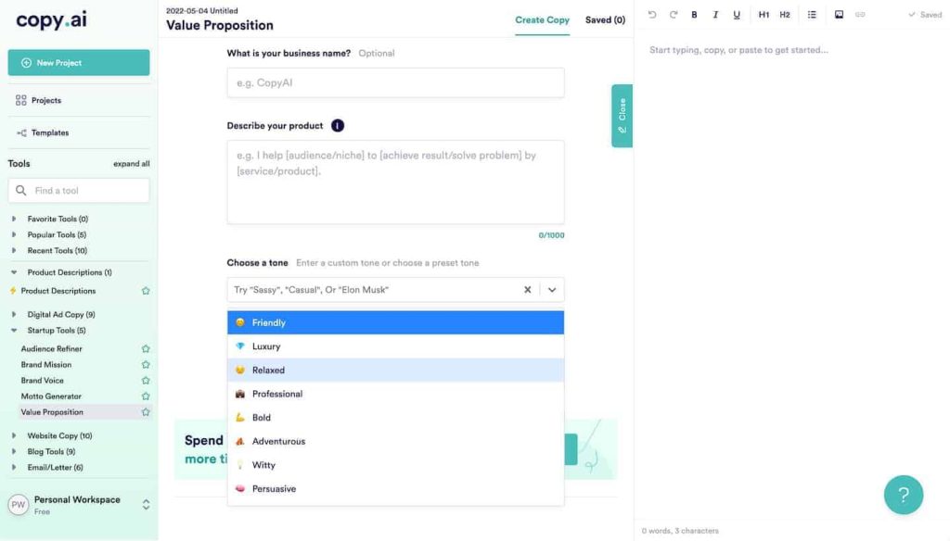This screenshot has width=950, height=541.
Task: Start a New Project
Action: (79, 63)
